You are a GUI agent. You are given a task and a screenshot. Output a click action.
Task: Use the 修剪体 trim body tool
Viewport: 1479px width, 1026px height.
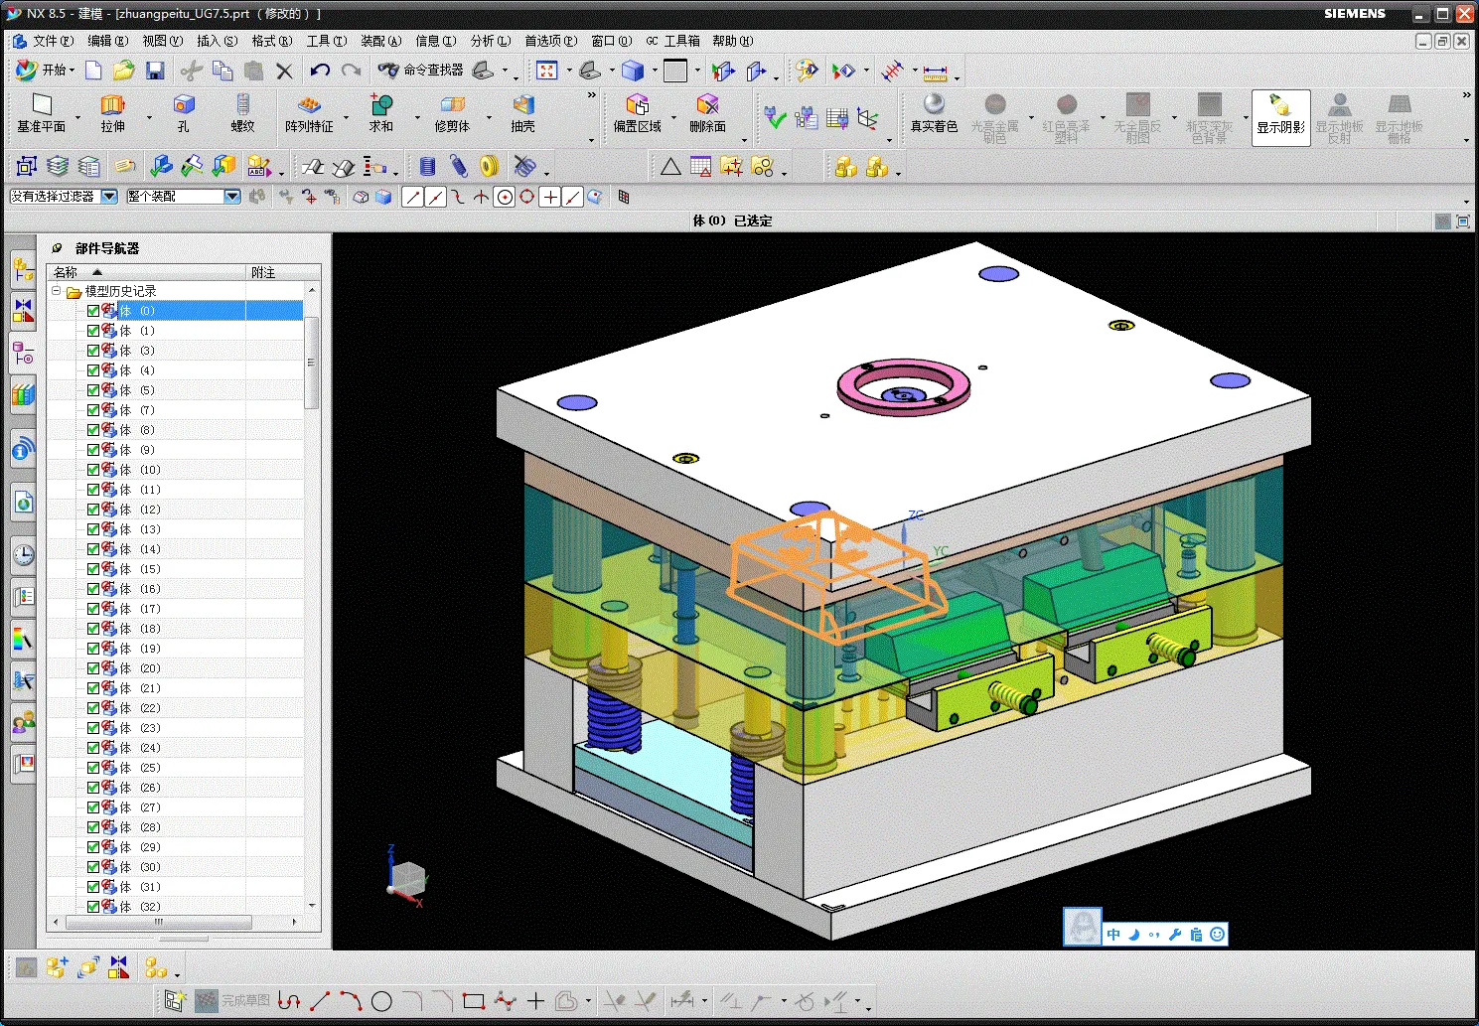click(452, 114)
